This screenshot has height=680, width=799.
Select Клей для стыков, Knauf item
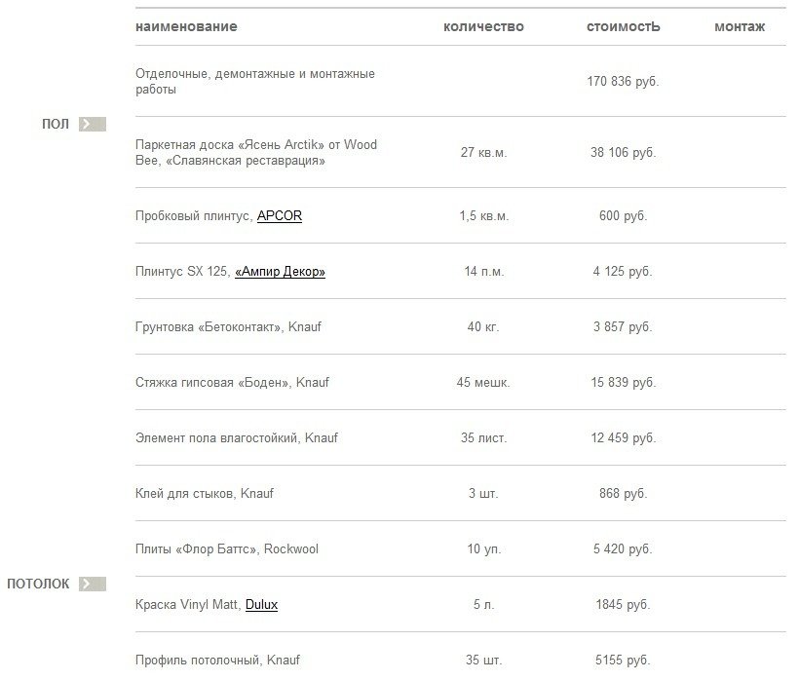(x=205, y=494)
